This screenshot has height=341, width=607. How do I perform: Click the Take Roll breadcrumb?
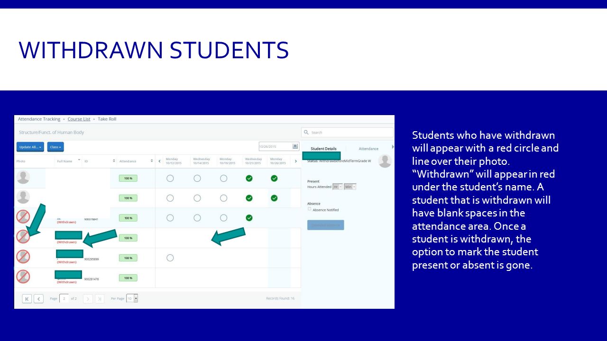[x=107, y=119]
